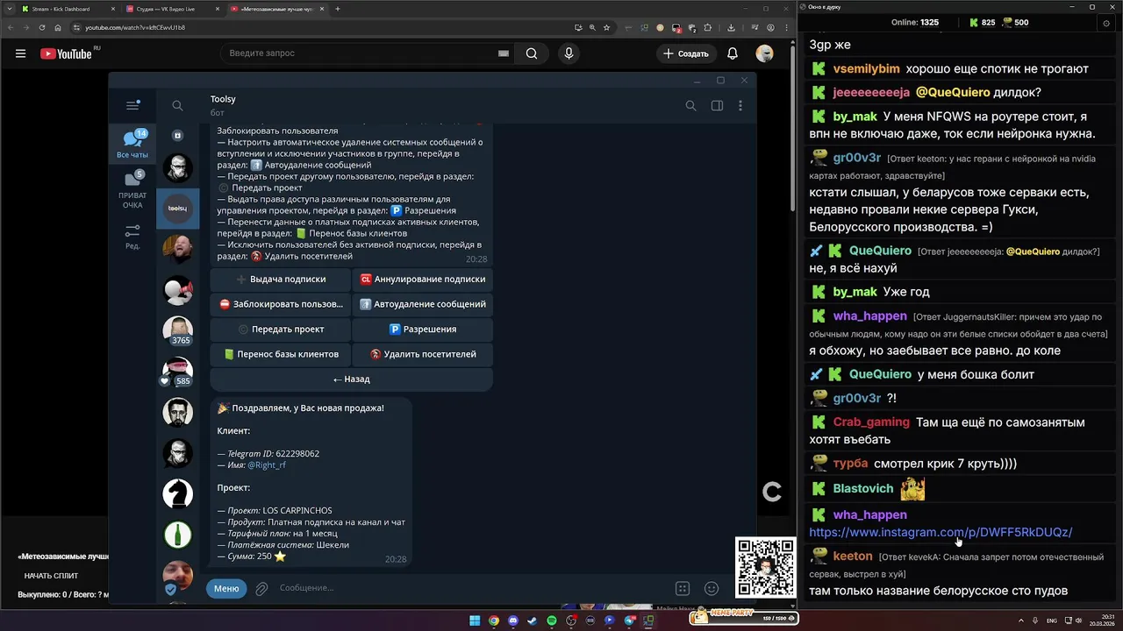Image resolution: width=1123 pixels, height=631 pixels.
Task: Open the Toolsy chat three-dot menu
Action: click(740, 105)
